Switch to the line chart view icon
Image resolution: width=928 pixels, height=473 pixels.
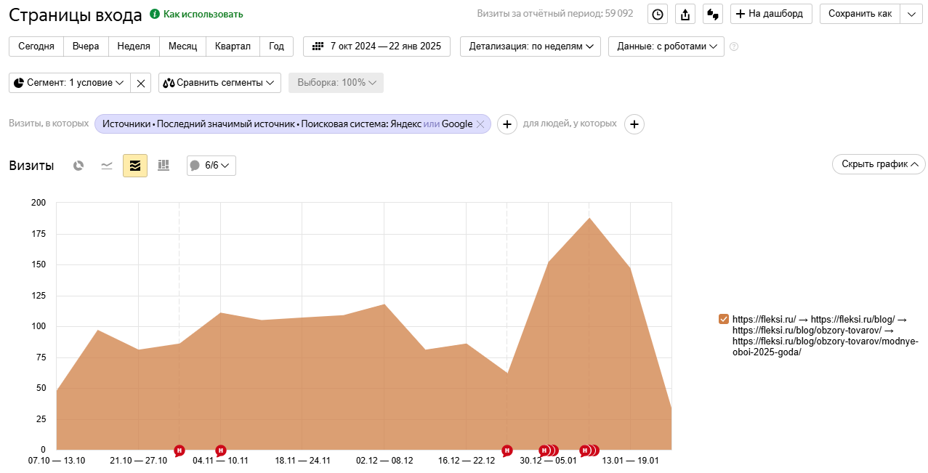click(107, 166)
